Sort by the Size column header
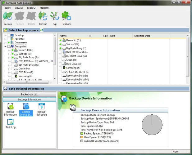 pos(99,36)
